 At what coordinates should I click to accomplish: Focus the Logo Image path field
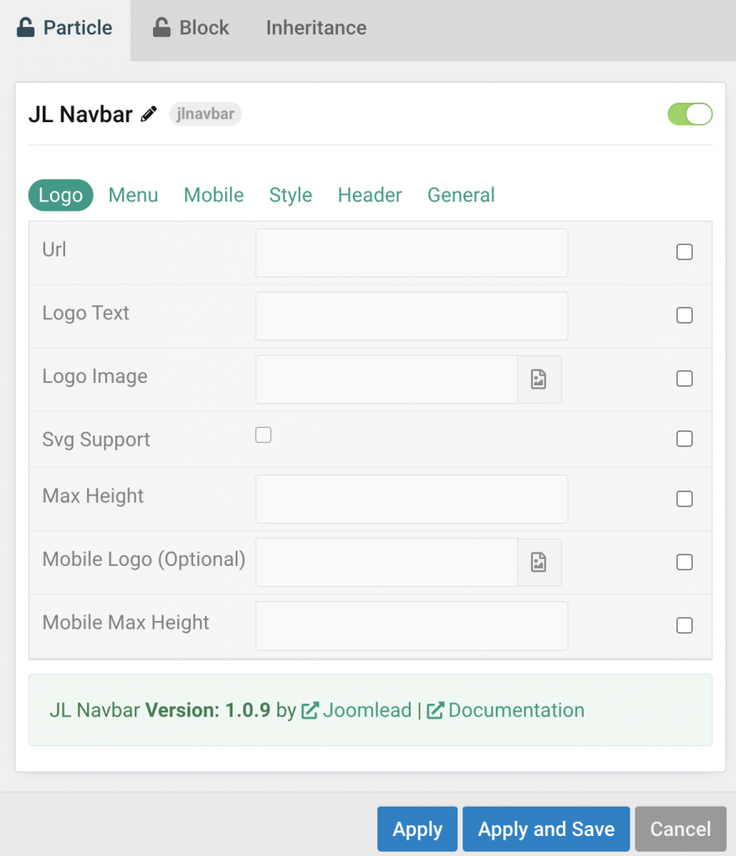[386, 380]
